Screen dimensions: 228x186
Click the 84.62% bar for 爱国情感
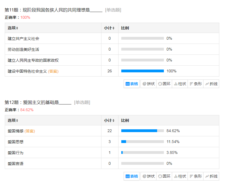139,131
